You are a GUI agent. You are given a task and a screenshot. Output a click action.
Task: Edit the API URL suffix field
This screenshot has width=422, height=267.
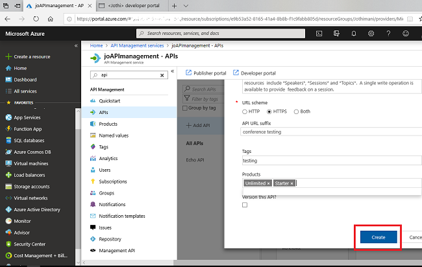click(331, 132)
